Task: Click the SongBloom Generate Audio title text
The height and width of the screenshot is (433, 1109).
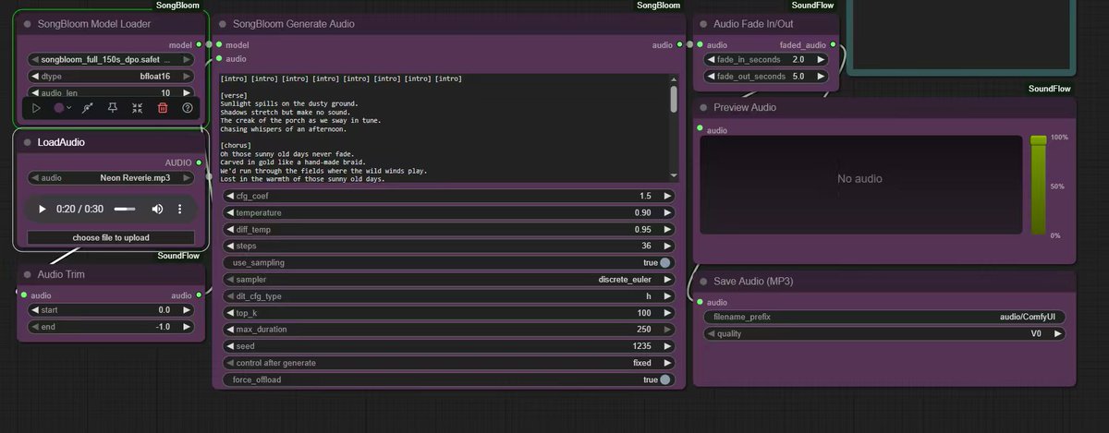Action: point(293,24)
